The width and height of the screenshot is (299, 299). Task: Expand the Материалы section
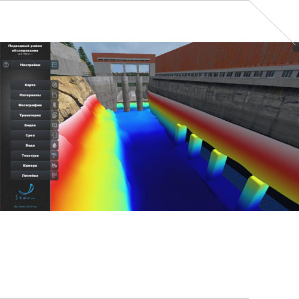coord(30,95)
